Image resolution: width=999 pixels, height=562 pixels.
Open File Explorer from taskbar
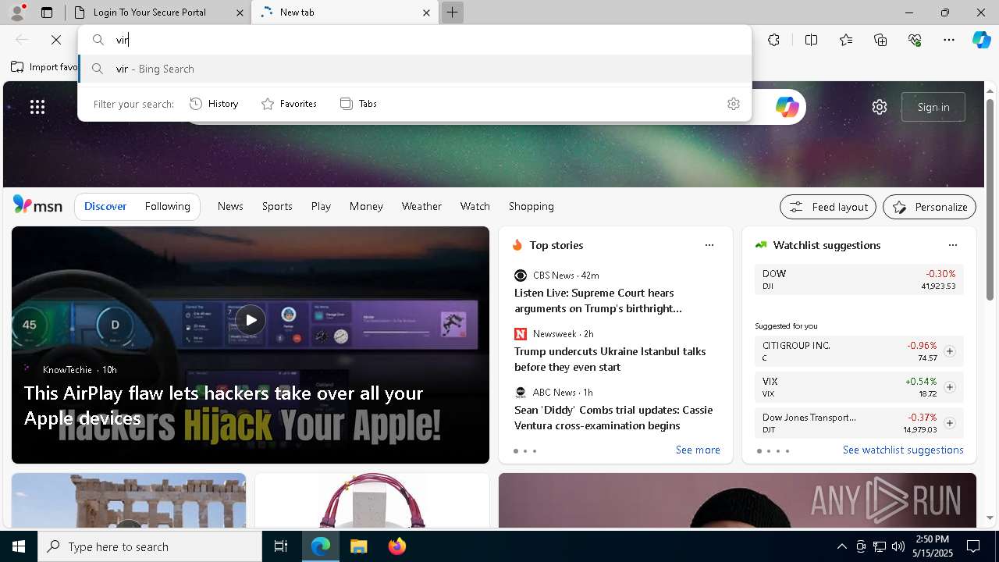[358, 546]
